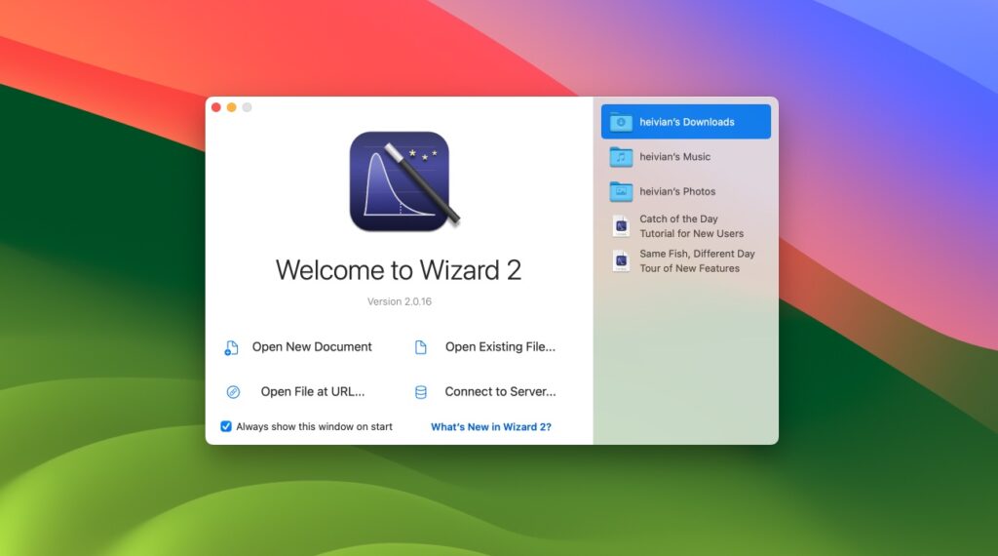Uncheck Always show this window on start
Viewport: 998px width, 556px height.
coord(226,426)
